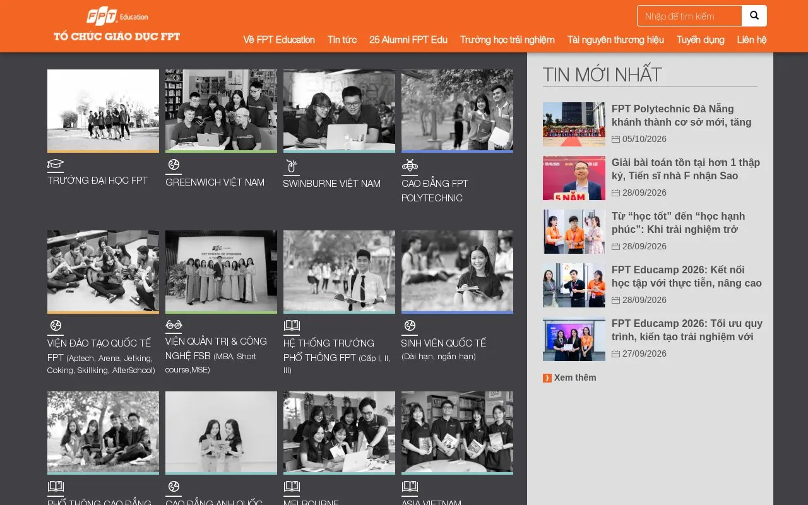This screenshot has height=505, width=808.
Task: Click the Educamp Kết nối news thumbnail
Action: pyautogui.click(x=574, y=285)
